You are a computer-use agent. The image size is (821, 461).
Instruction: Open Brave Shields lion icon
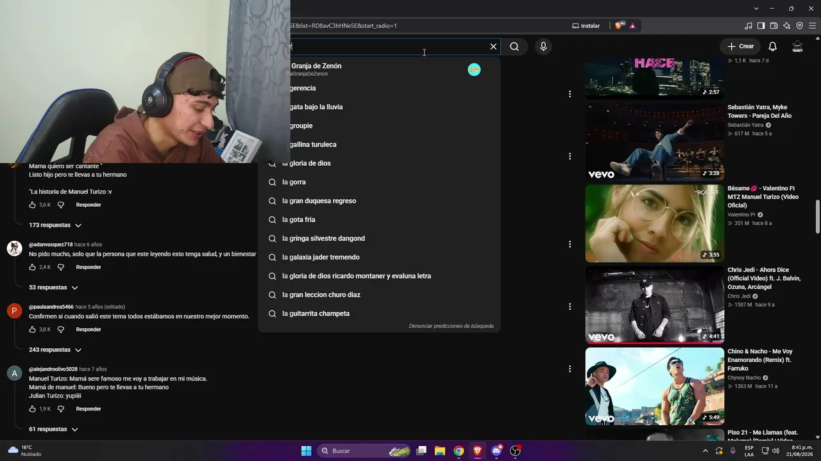point(619,26)
